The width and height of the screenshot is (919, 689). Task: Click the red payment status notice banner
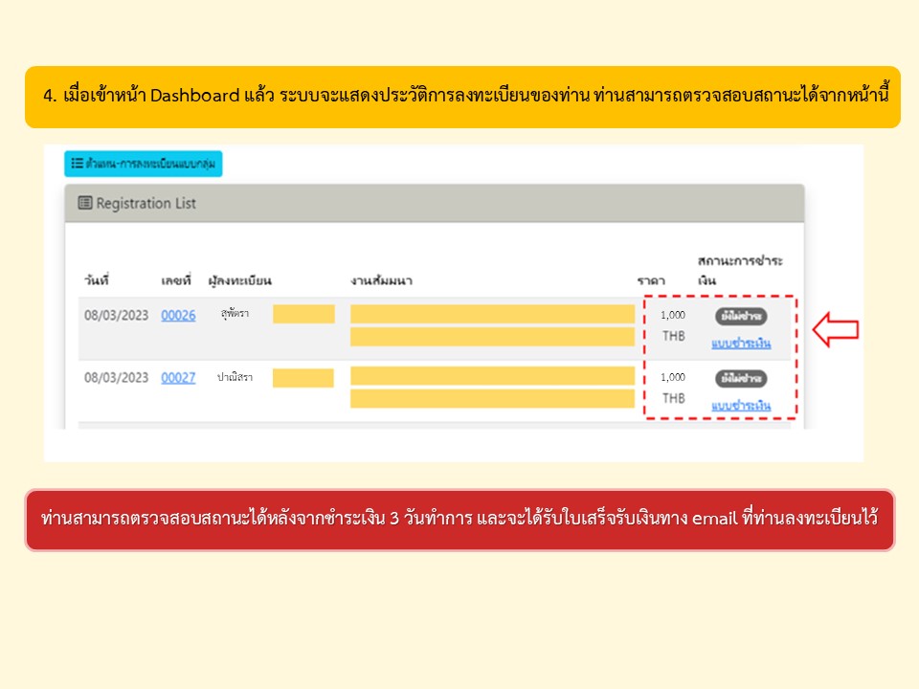click(x=459, y=520)
